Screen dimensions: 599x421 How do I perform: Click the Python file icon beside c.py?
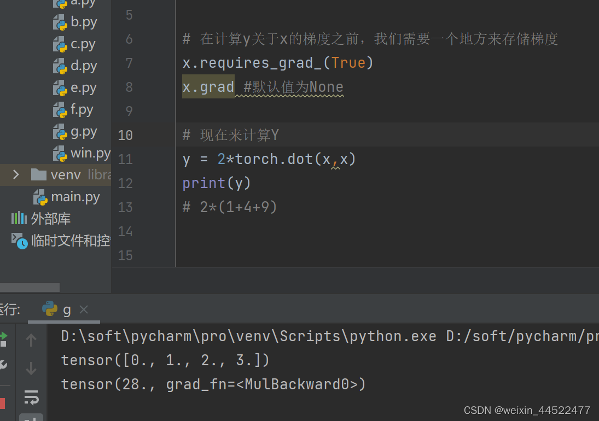60,44
